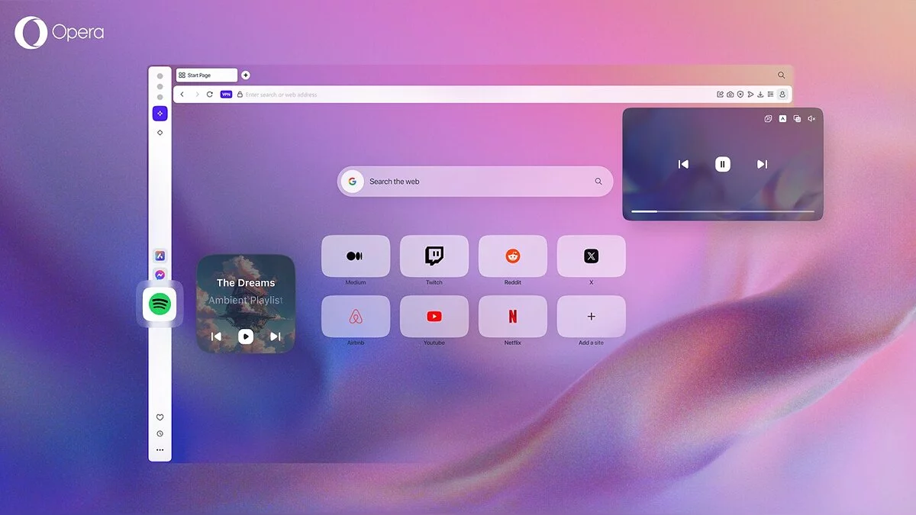Viewport: 916px width, 515px height.
Task: Pause the video pop-out player
Action: [x=723, y=164]
